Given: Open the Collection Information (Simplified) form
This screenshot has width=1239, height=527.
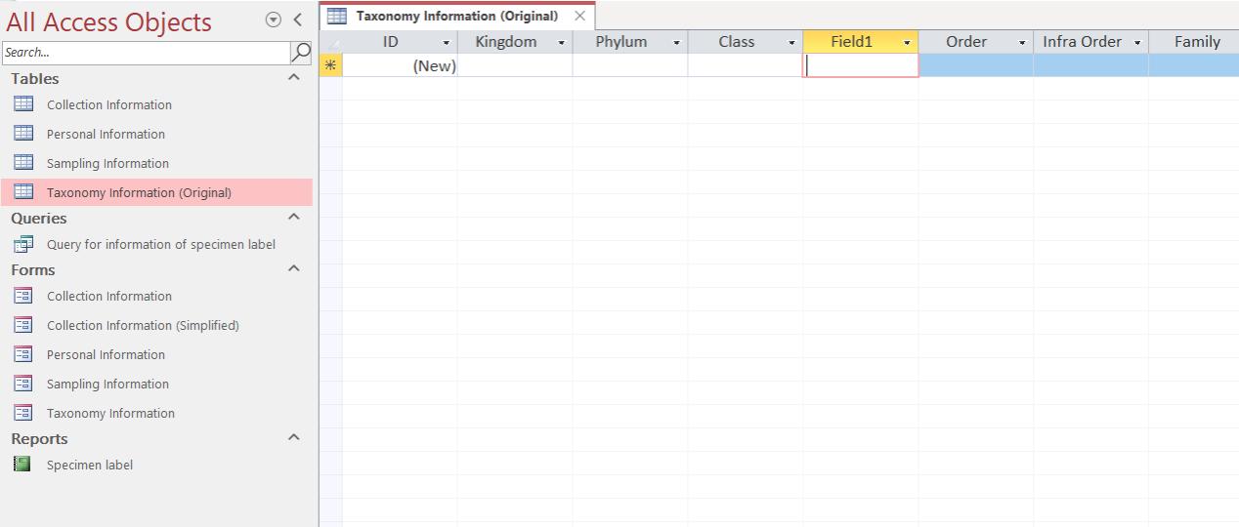Looking at the screenshot, I should 143,325.
